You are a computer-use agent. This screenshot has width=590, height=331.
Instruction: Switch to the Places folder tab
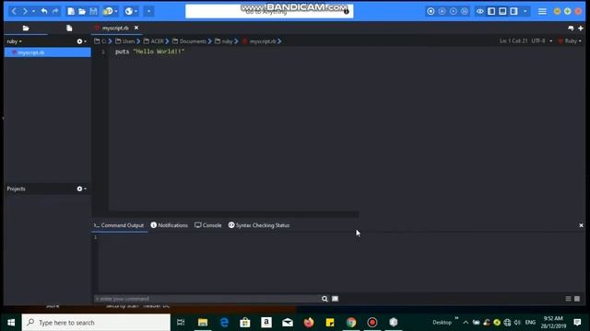[26, 29]
